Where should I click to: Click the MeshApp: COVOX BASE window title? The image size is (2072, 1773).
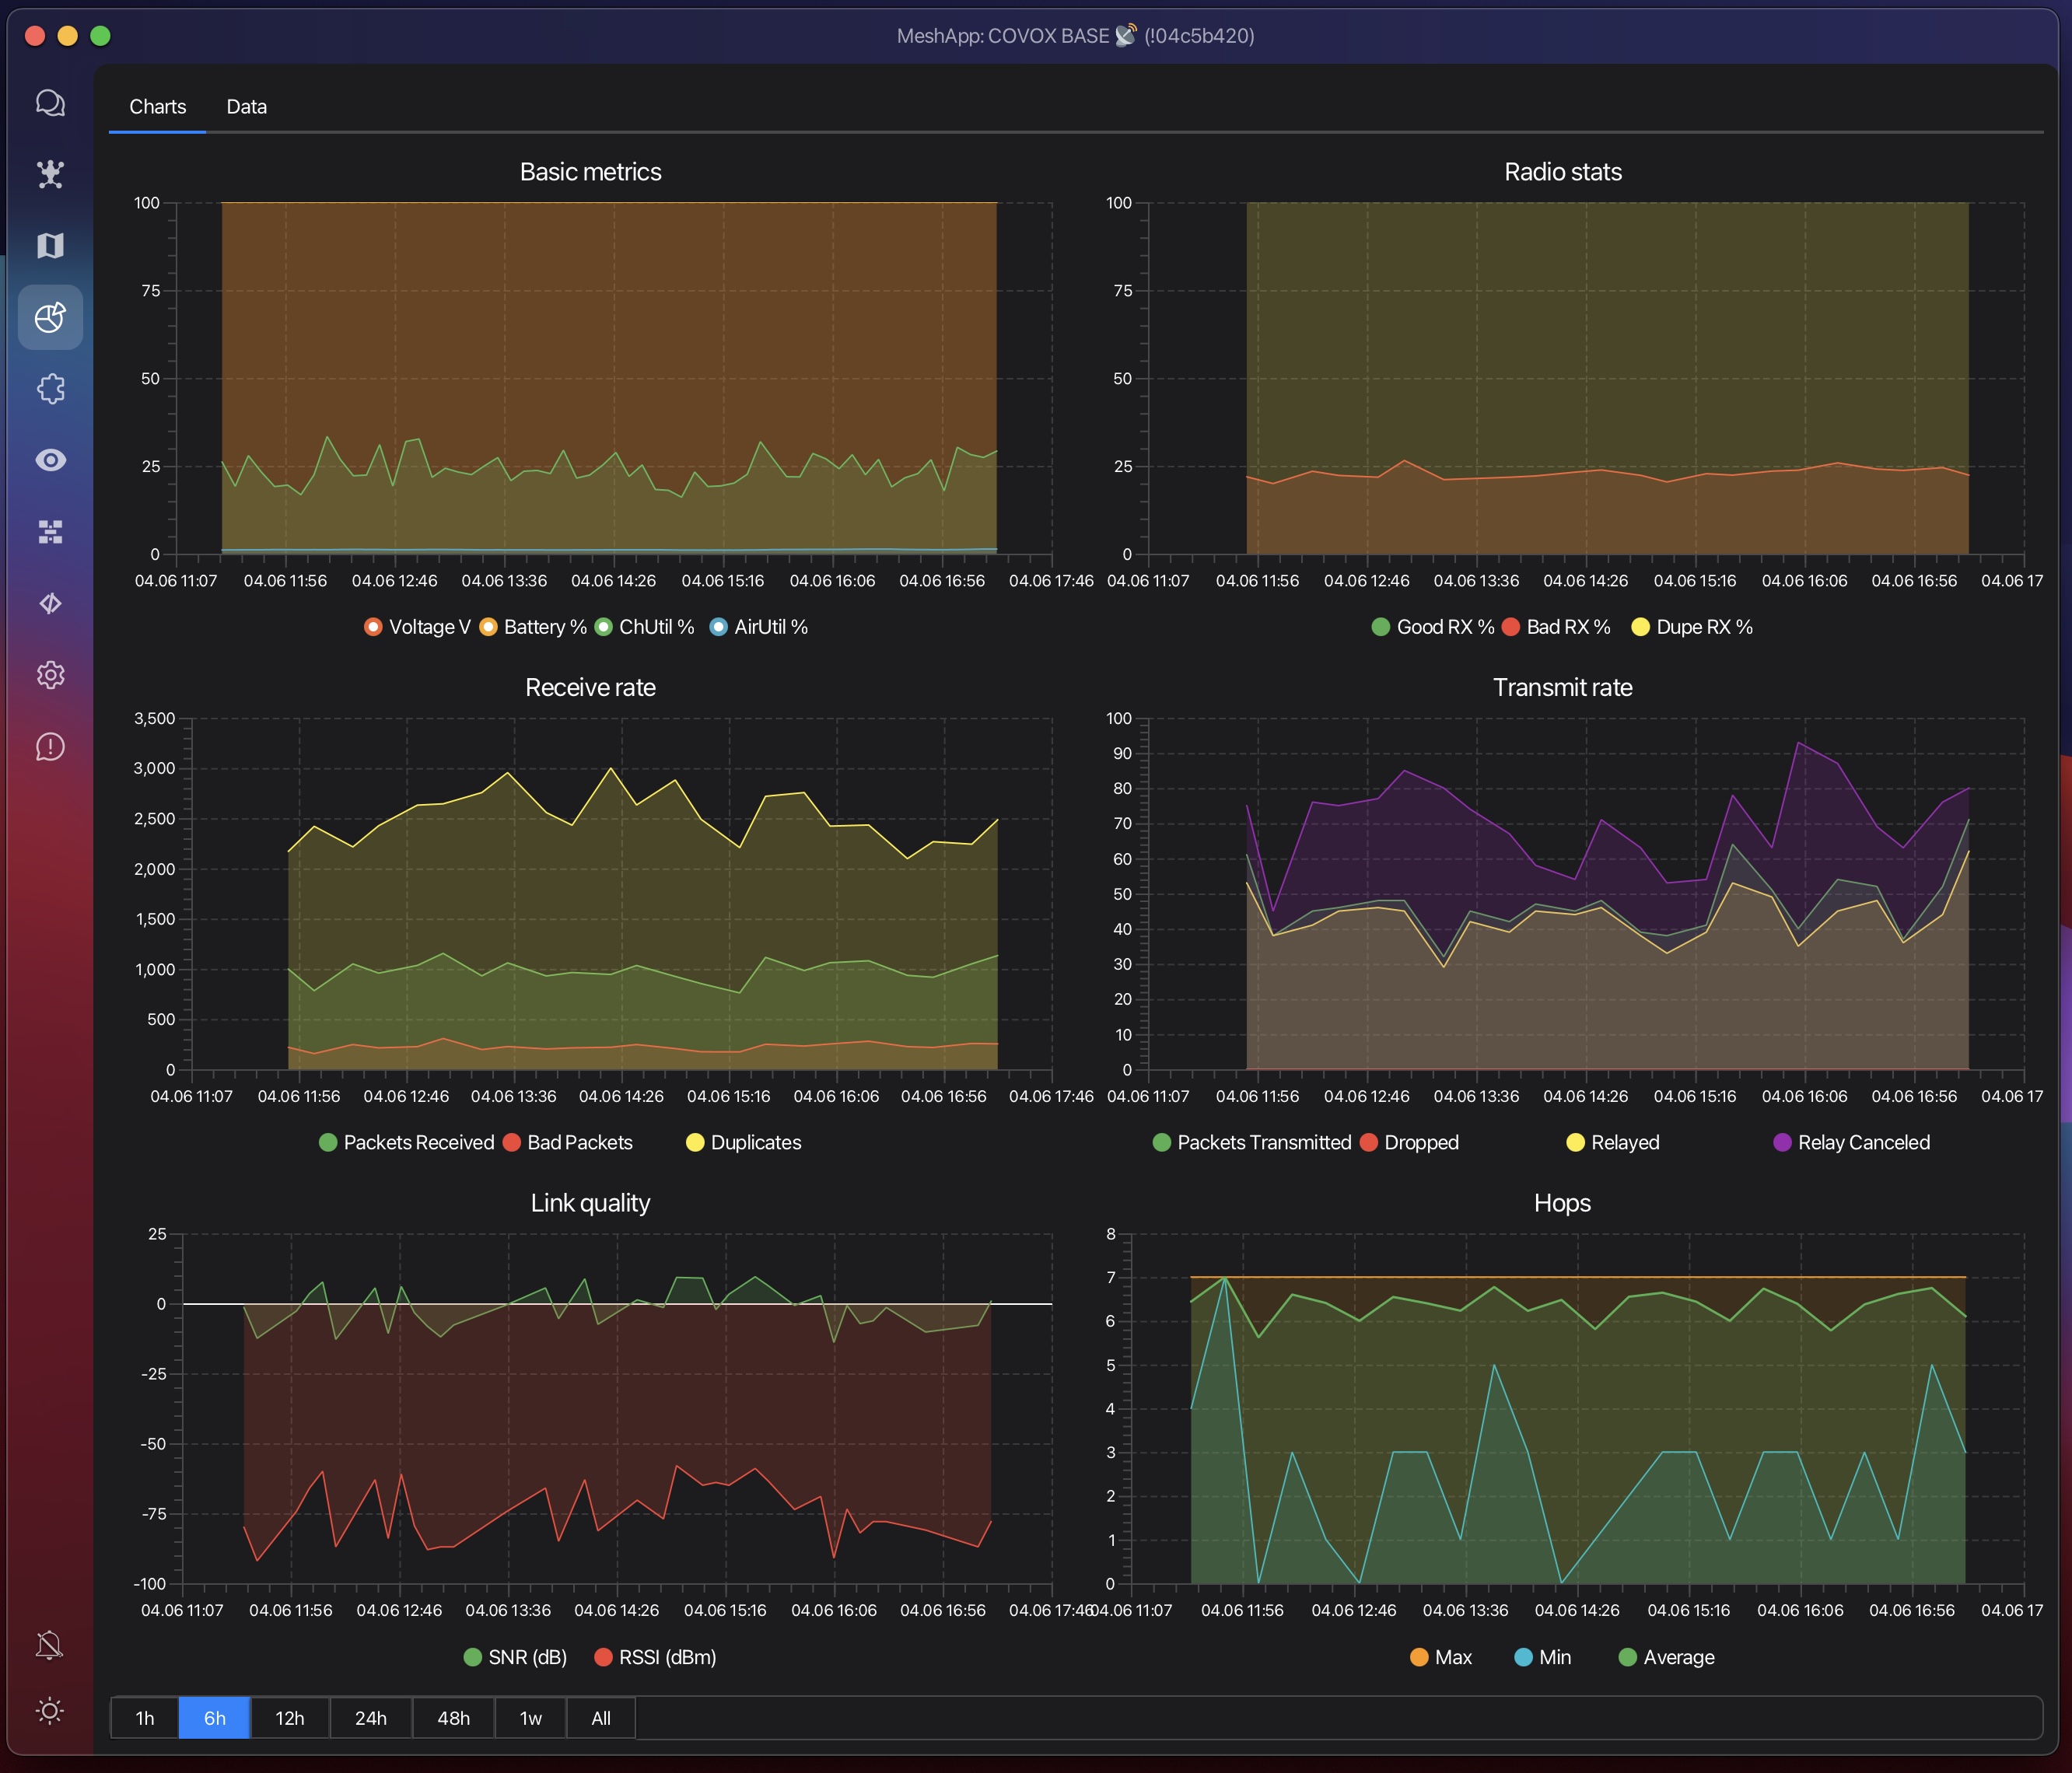point(1075,36)
